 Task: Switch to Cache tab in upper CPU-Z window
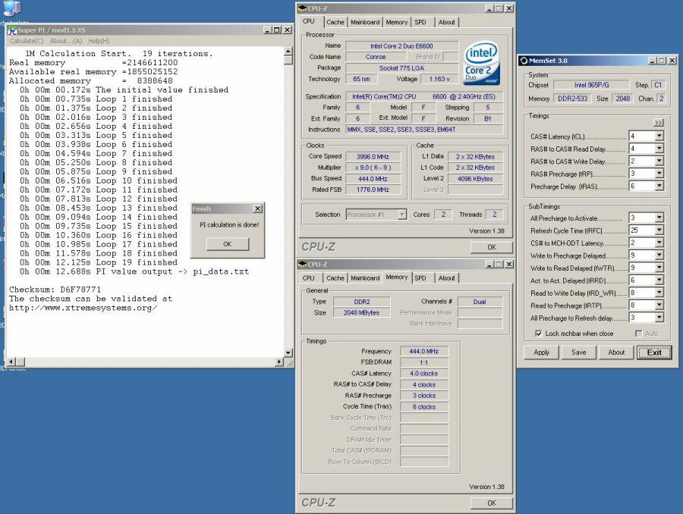335,22
